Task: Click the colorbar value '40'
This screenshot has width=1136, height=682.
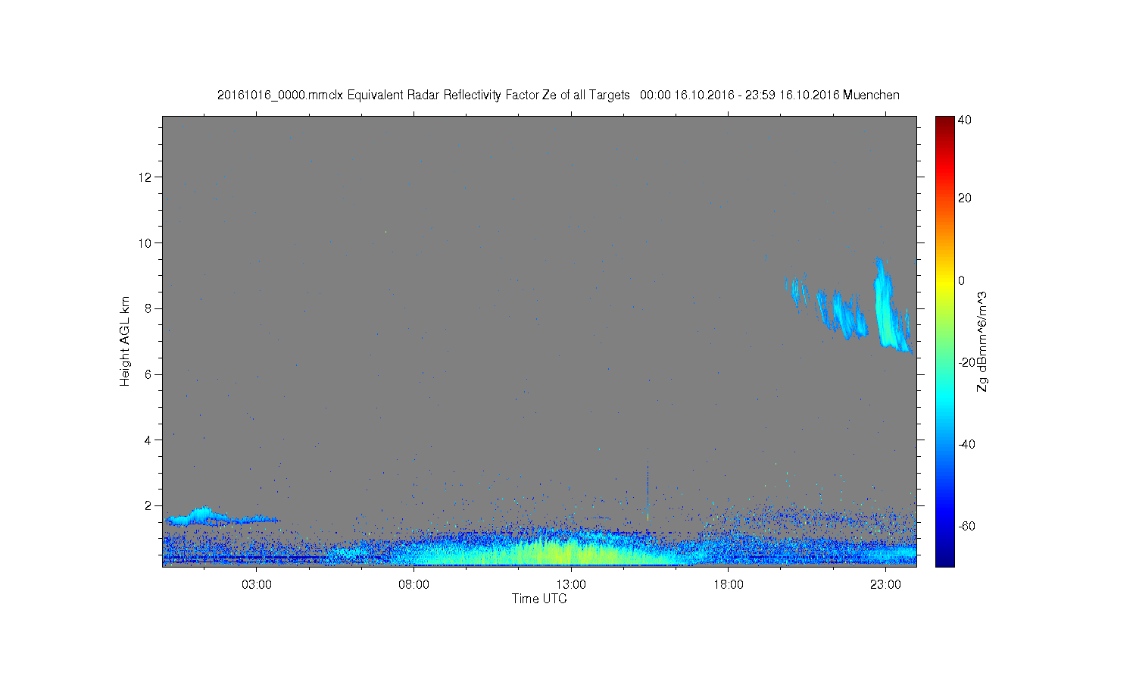Action: (x=965, y=120)
